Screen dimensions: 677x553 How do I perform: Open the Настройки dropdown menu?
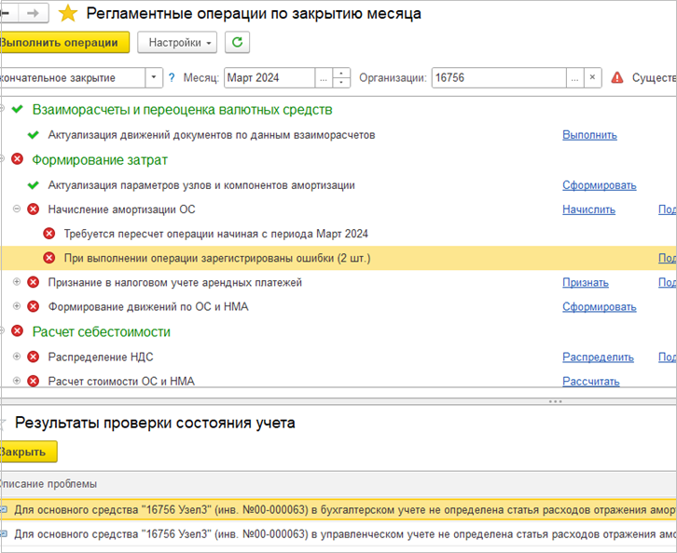(177, 42)
